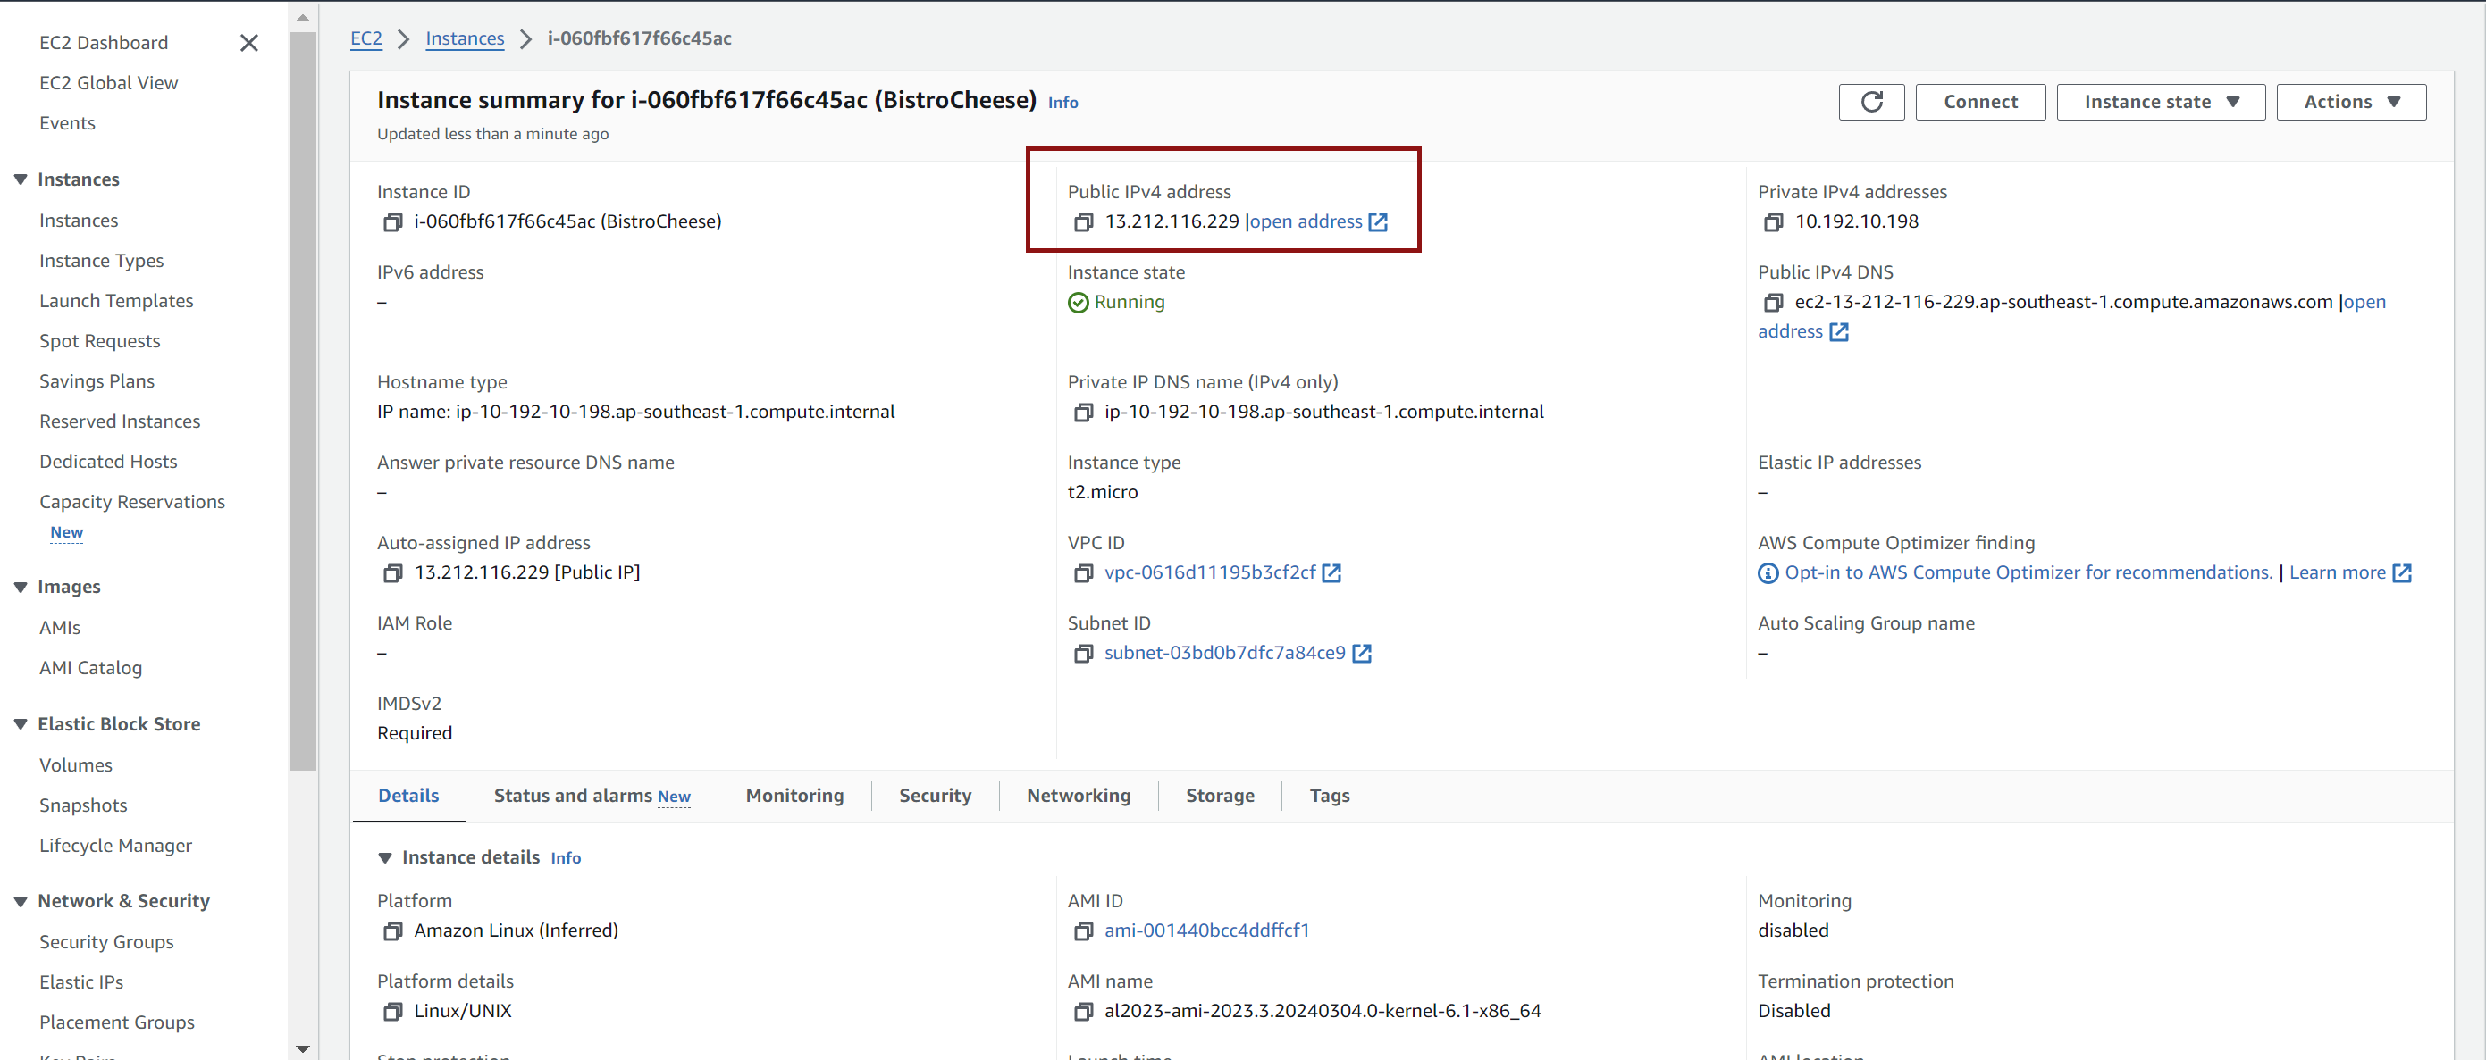Click Instances breadcrumb link
The width and height of the screenshot is (2486, 1060).
point(464,38)
